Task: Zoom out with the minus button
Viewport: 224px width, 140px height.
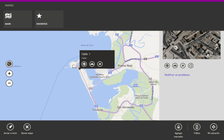Action: (9, 83)
